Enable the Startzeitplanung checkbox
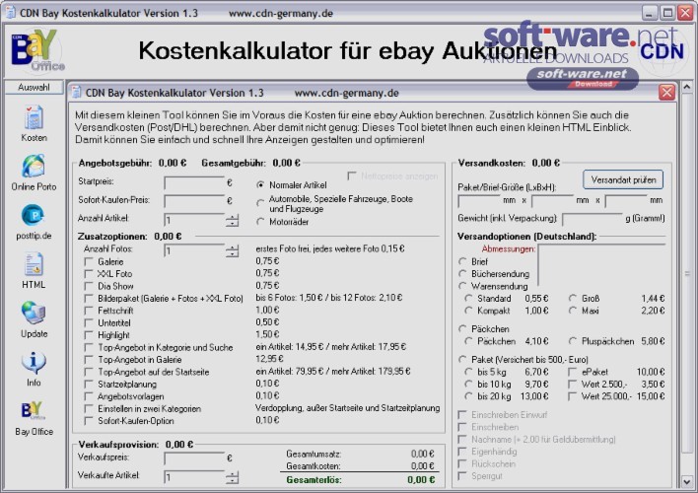 (x=89, y=385)
